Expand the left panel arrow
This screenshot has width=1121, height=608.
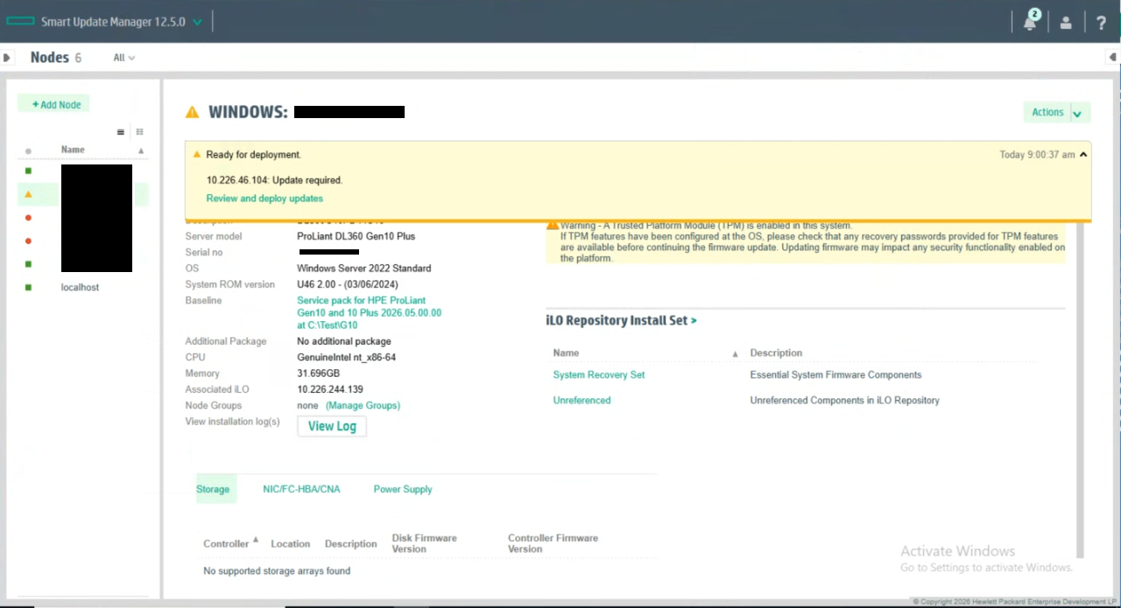coord(7,58)
